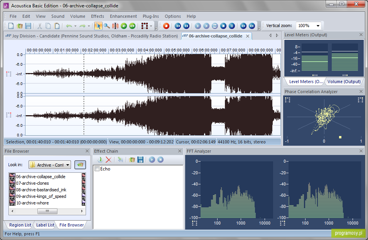Switch to the Label List tab
The image size is (368, 240).
pyautogui.click(x=45, y=225)
